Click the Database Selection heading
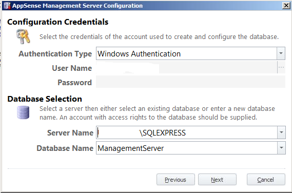The image size is (292, 193). (x=45, y=99)
